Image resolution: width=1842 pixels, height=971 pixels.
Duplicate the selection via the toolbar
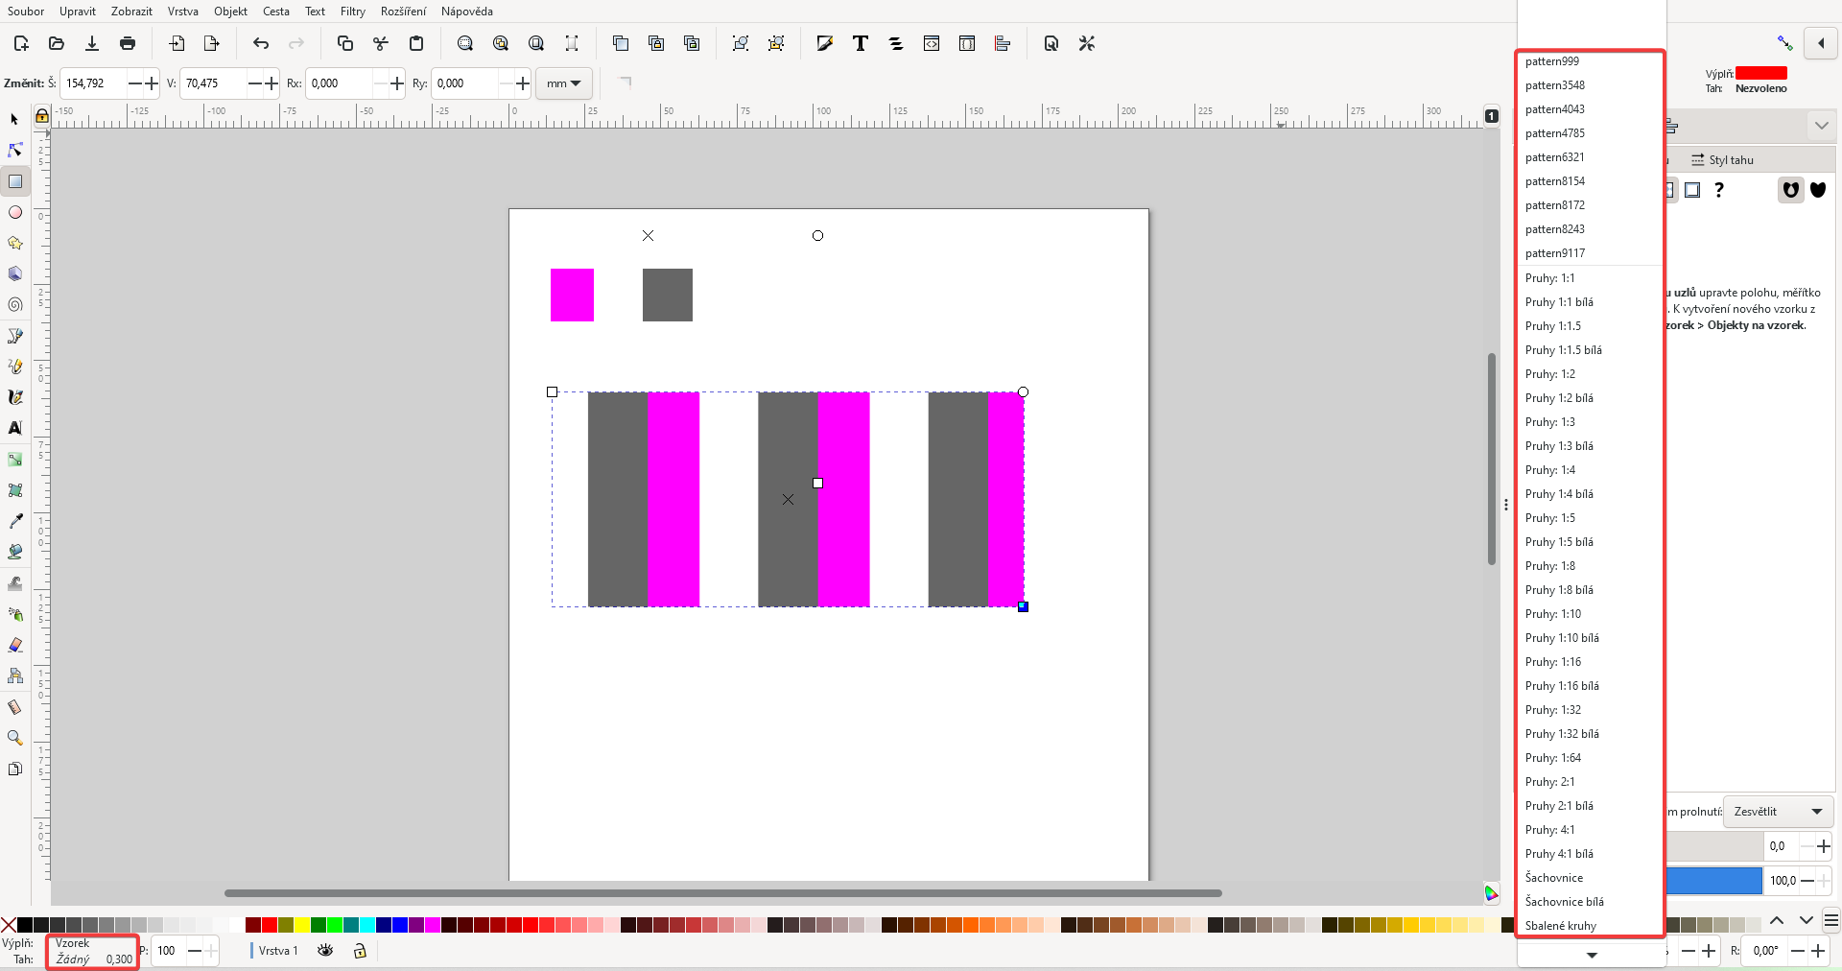point(621,43)
